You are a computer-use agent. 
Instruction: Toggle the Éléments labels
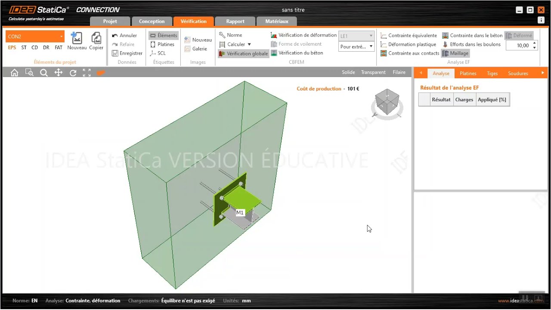pos(164,35)
